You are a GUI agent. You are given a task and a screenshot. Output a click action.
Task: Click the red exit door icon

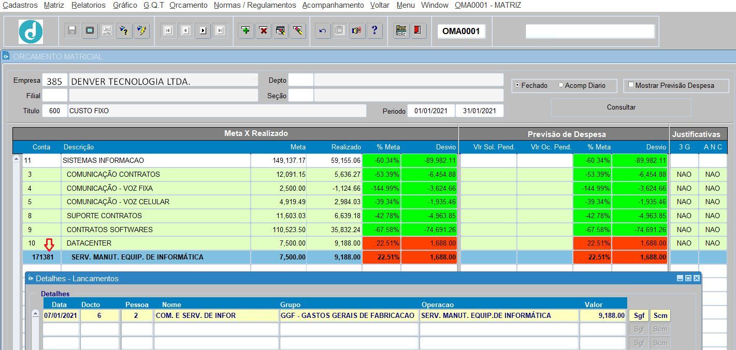coord(417,31)
